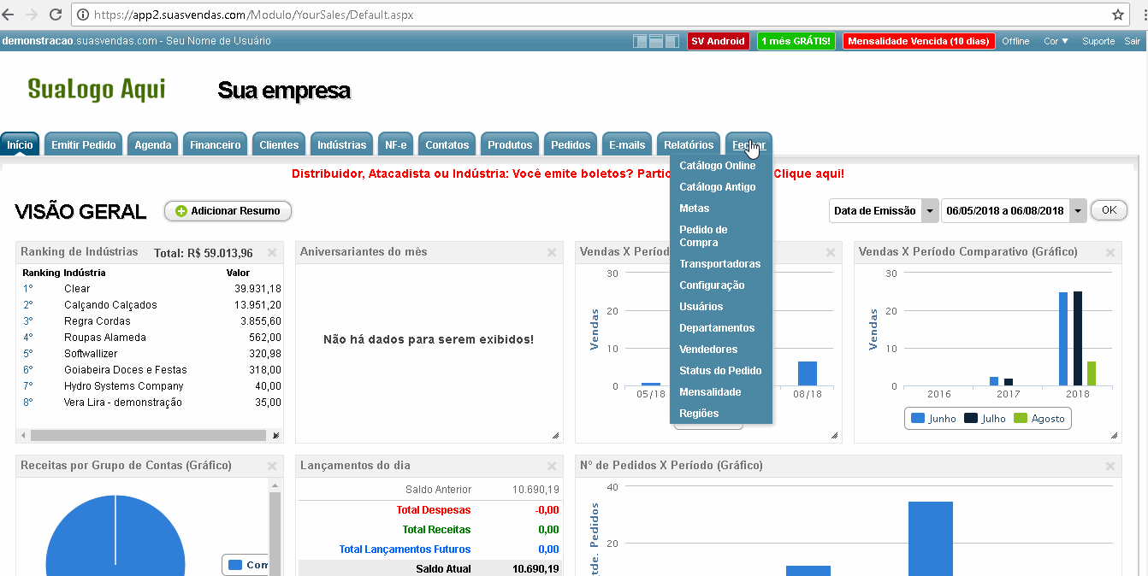
Task: Select Mensalidade from the menu
Action: click(x=721, y=392)
